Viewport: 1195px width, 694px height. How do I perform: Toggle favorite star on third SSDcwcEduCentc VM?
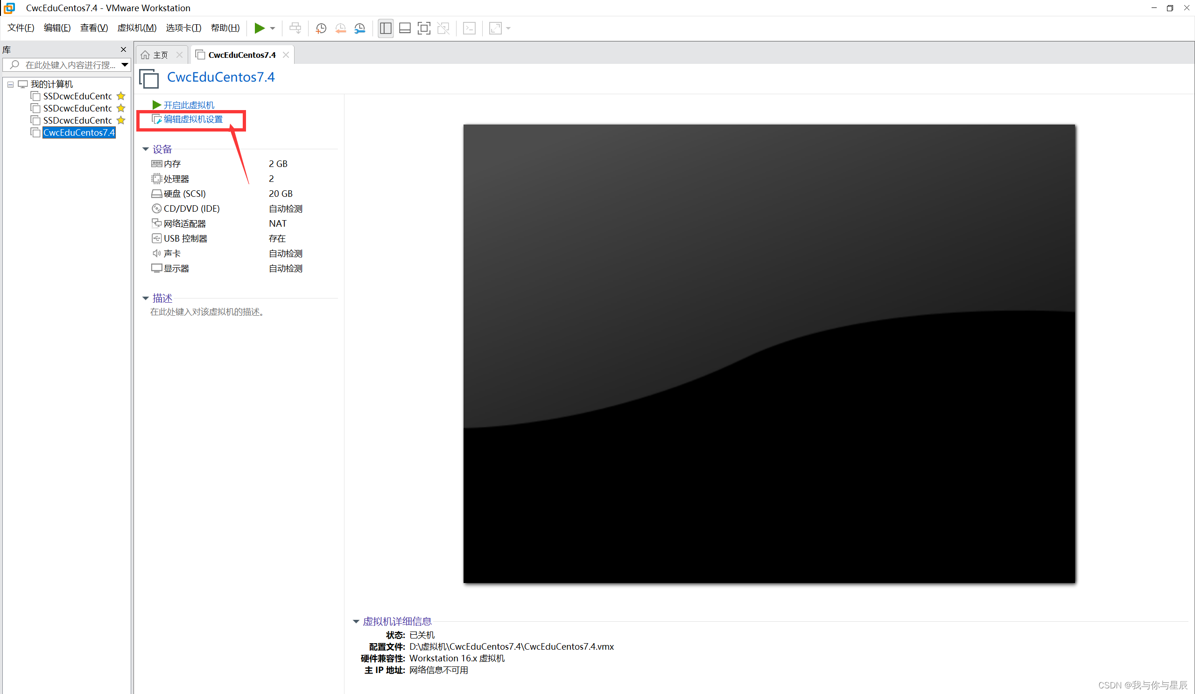coord(121,120)
